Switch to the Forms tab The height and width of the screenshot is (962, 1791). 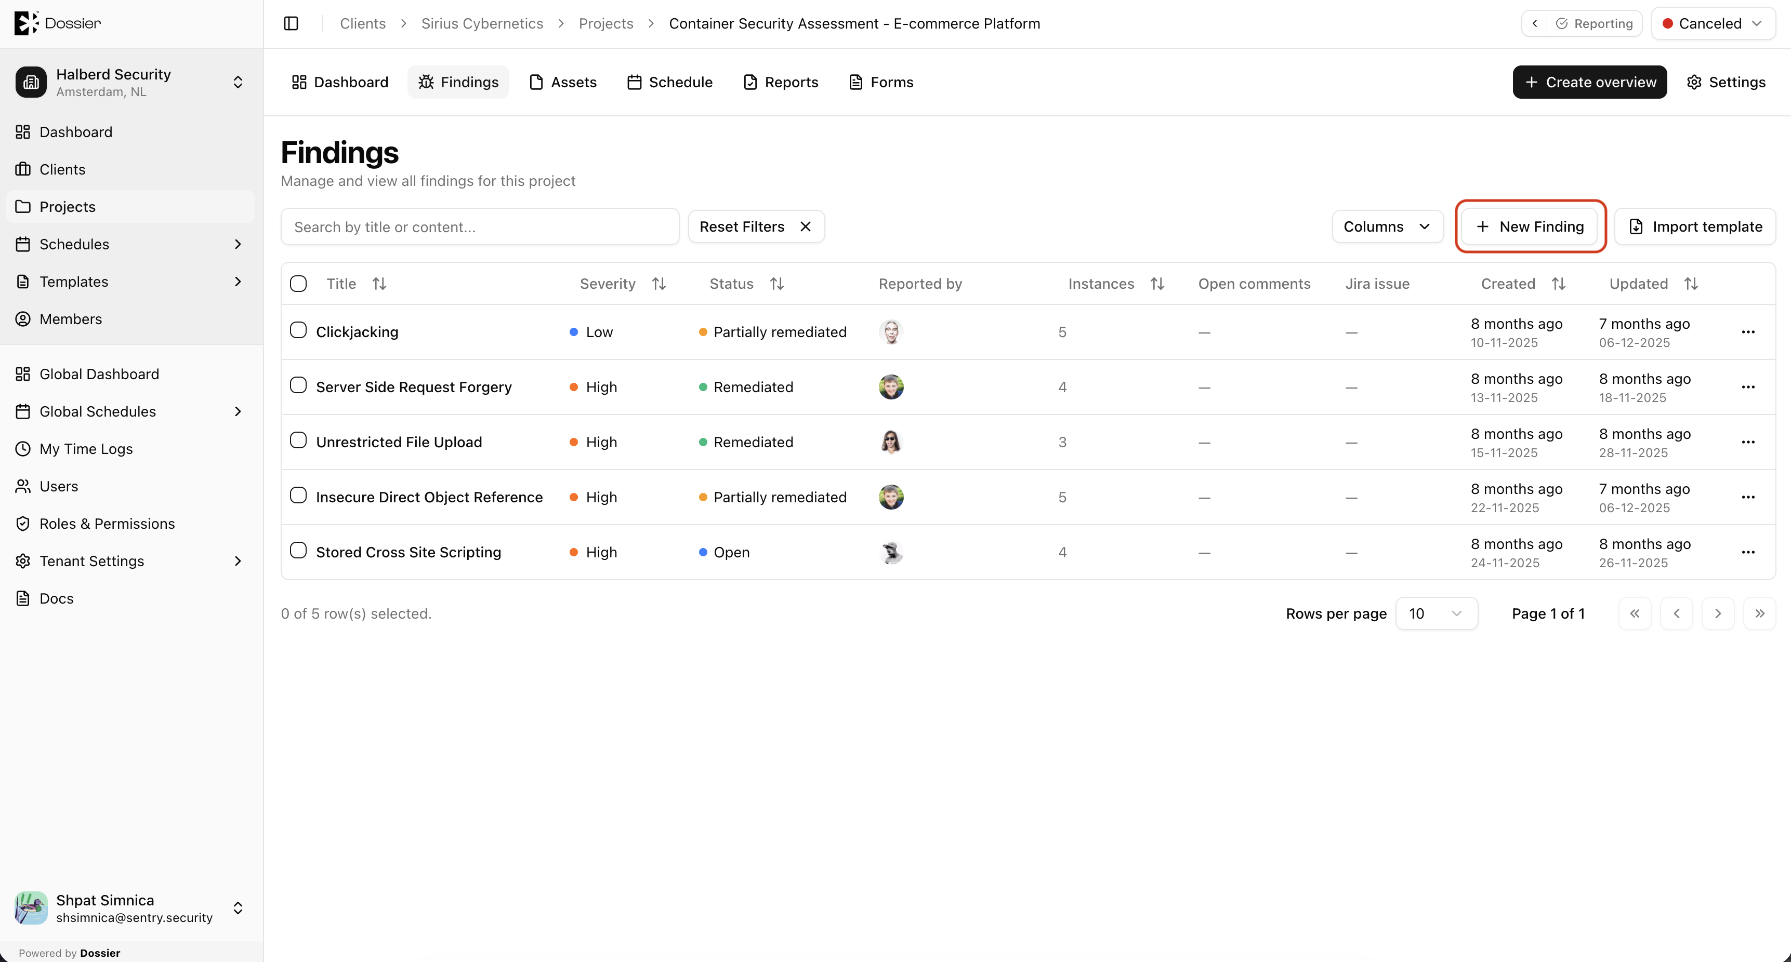click(x=881, y=82)
